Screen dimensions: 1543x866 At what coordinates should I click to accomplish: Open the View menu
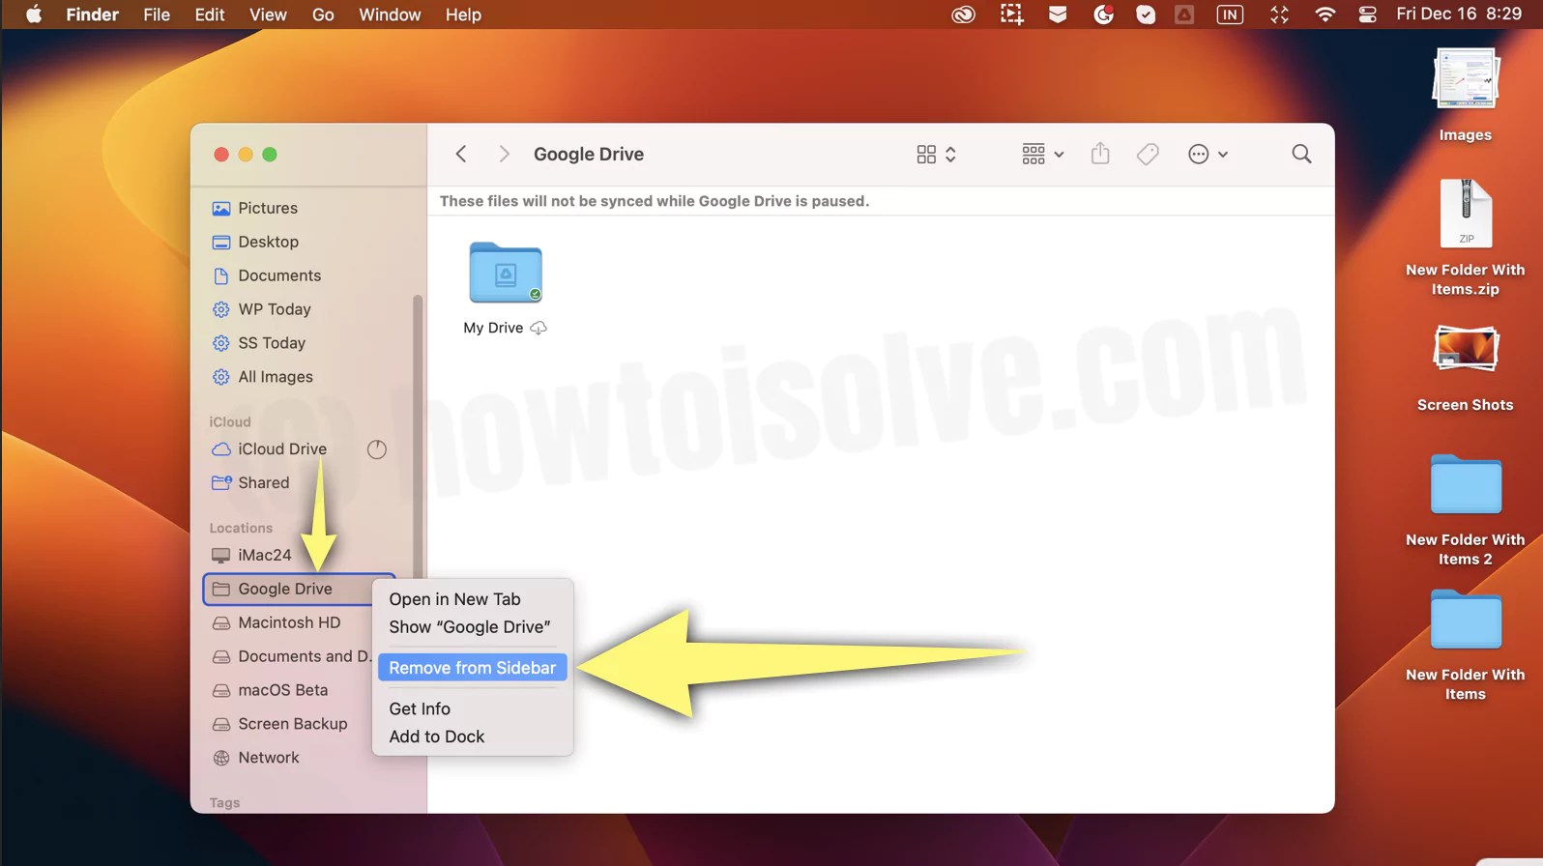[x=268, y=14]
